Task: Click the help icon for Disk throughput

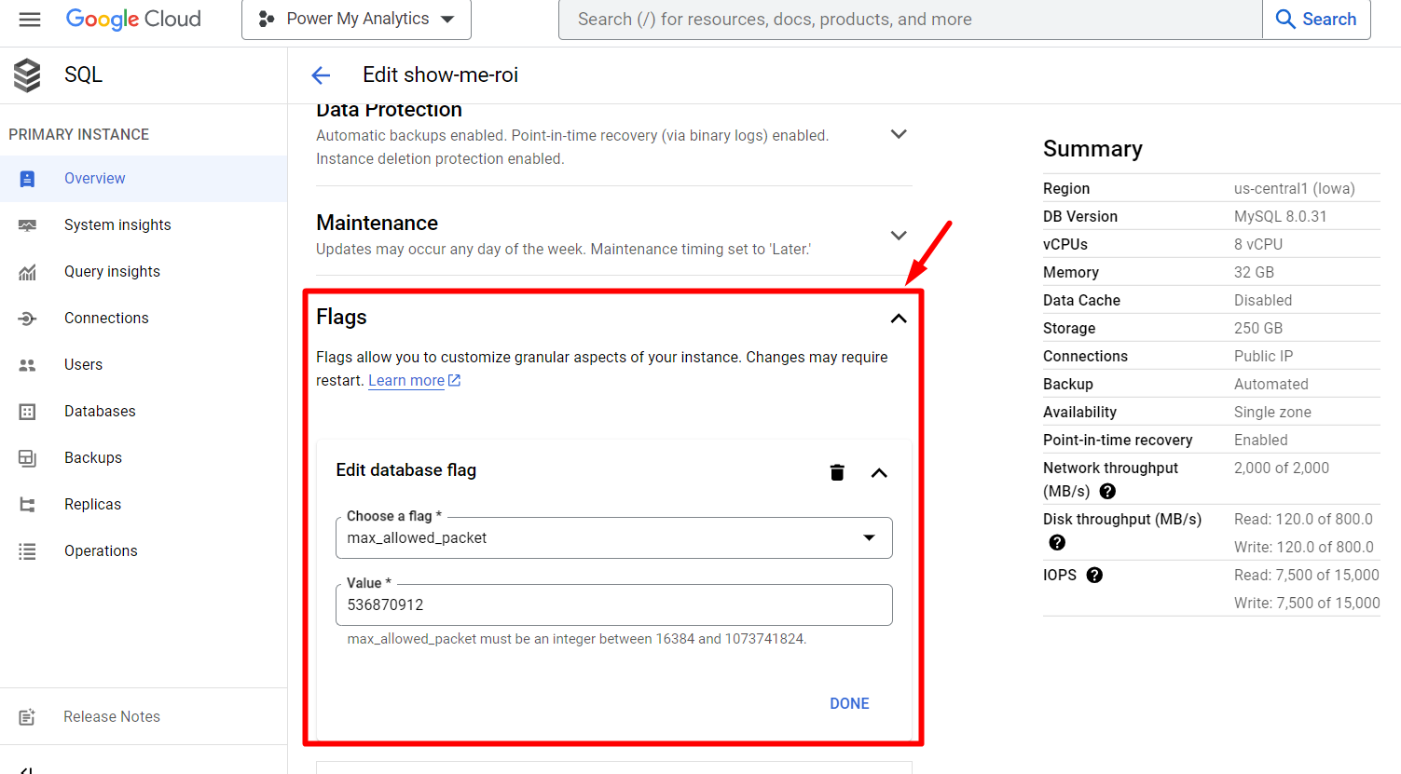Action: click(1057, 543)
